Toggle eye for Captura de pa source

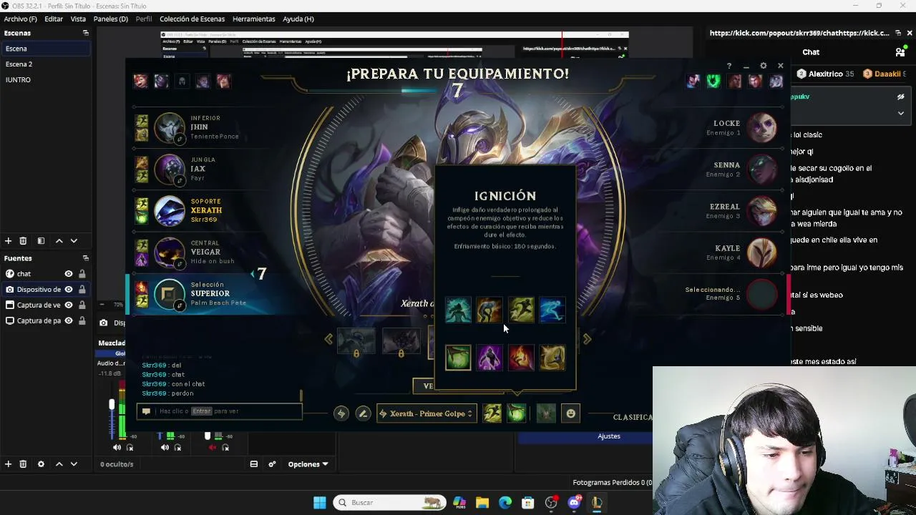[x=69, y=321]
